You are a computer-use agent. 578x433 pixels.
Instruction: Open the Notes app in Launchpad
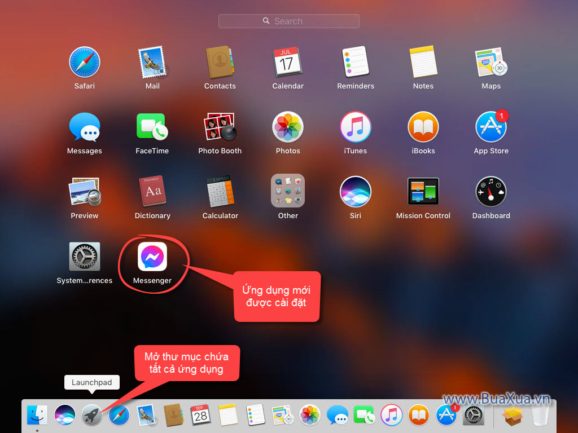(x=423, y=62)
